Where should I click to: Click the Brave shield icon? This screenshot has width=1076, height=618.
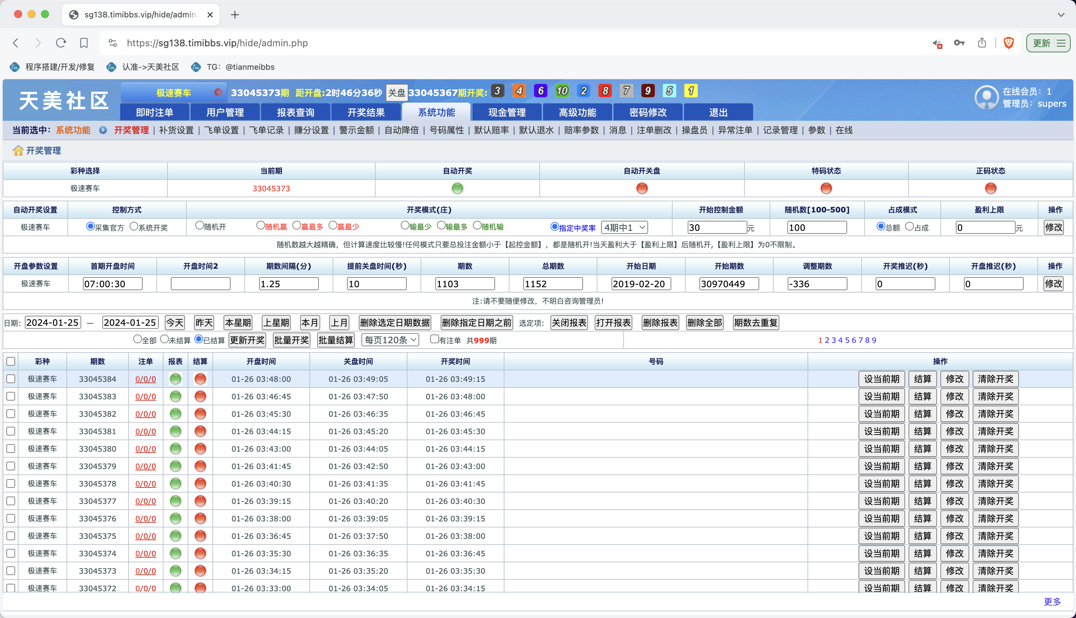pos(1009,43)
